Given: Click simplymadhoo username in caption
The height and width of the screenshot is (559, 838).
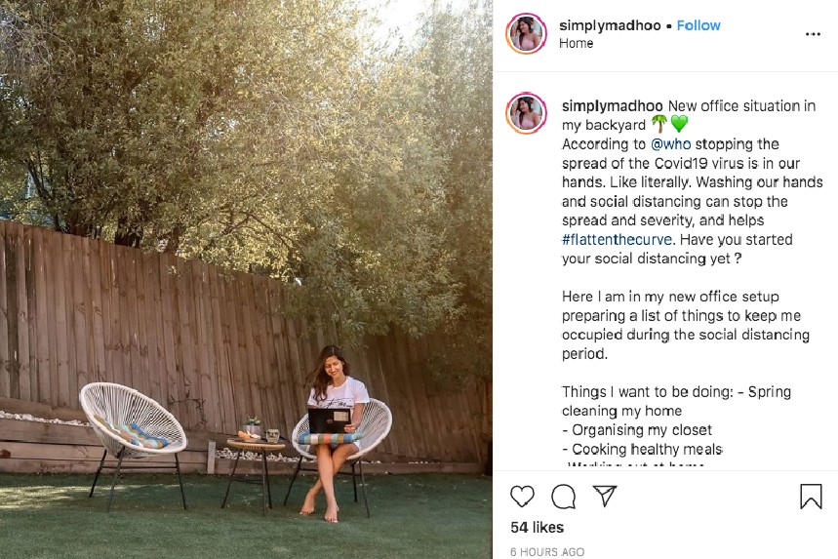Looking at the screenshot, I should (613, 105).
